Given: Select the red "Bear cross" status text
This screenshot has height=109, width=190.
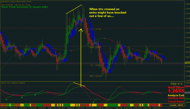Looking at the screenshot, I should (x=176, y=88).
